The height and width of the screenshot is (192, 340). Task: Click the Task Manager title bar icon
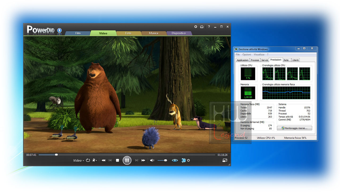tap(236, 49)
